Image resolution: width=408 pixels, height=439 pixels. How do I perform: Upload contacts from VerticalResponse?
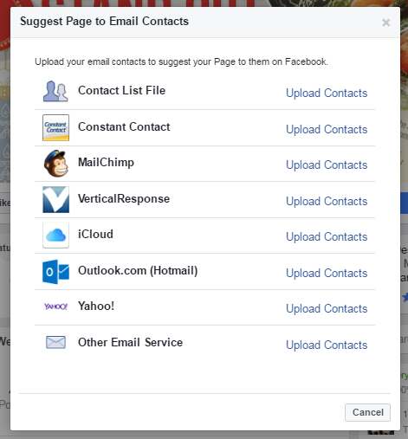[327, 202]
